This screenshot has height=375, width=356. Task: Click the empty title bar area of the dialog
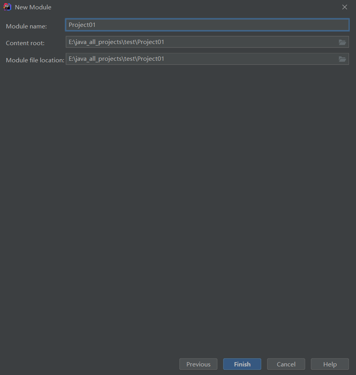195,7
